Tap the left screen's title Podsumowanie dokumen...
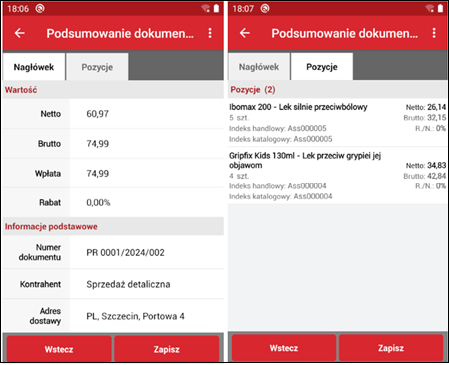 (x=120, y=33)
